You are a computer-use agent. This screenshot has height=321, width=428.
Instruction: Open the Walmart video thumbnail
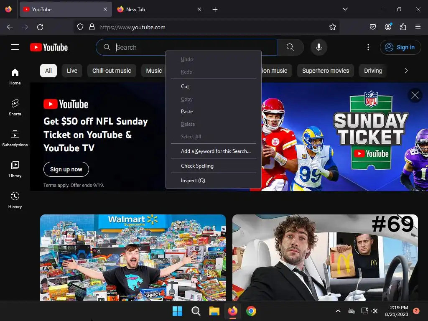133,257
